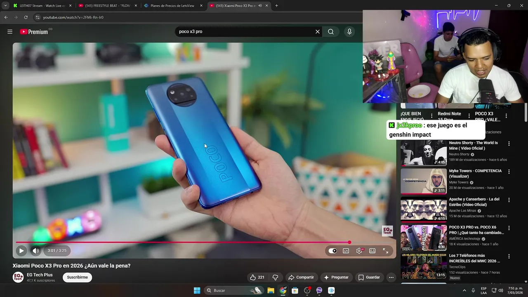The image size is (528, 297).
Task: Toggle the autoplay switch in the player
Action: [x=333, y=251]
